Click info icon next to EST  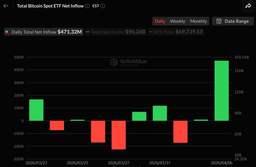click(103, 6)
